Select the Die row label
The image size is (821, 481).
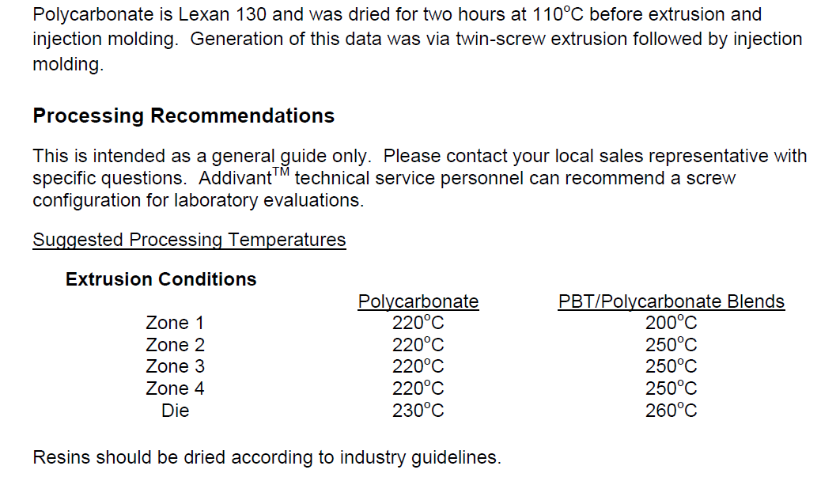pyautogui.click(x=175, y=411)
